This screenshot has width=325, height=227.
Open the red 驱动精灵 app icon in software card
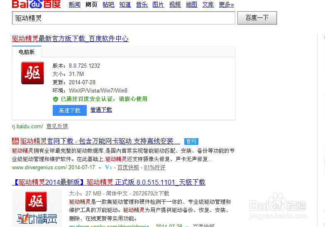[32, 73]
